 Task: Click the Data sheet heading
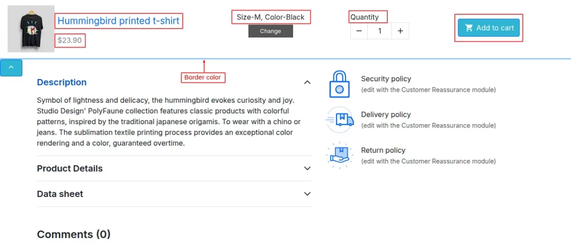point(60,194)
